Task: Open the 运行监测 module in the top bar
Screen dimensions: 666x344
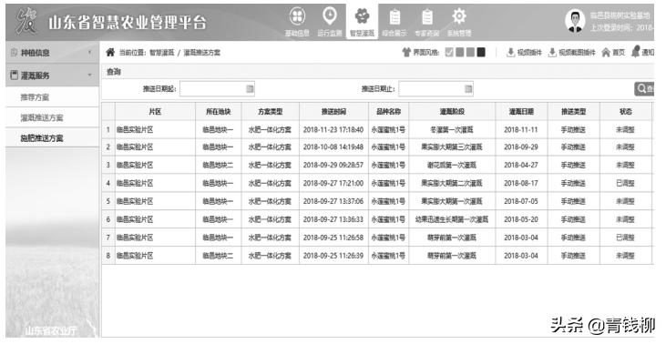Action: (x=330, y=22)
